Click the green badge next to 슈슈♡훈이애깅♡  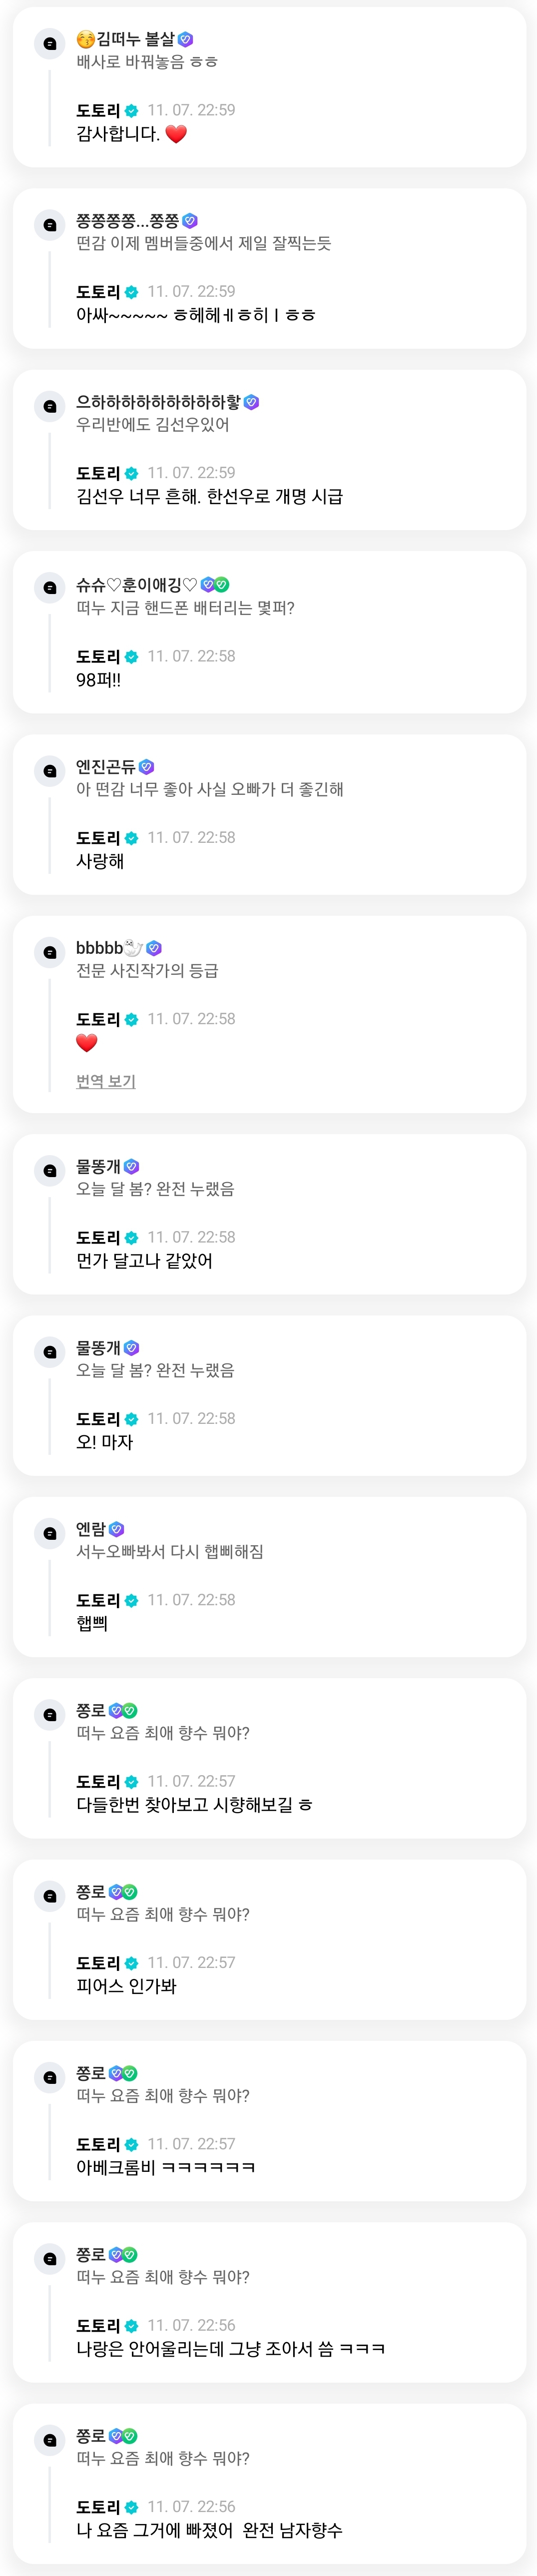click(x=222, y=585)
